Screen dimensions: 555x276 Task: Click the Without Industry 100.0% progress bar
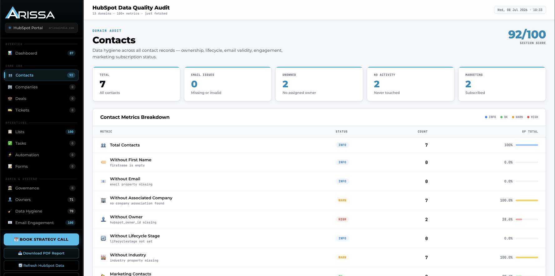[x=527, y=257]
